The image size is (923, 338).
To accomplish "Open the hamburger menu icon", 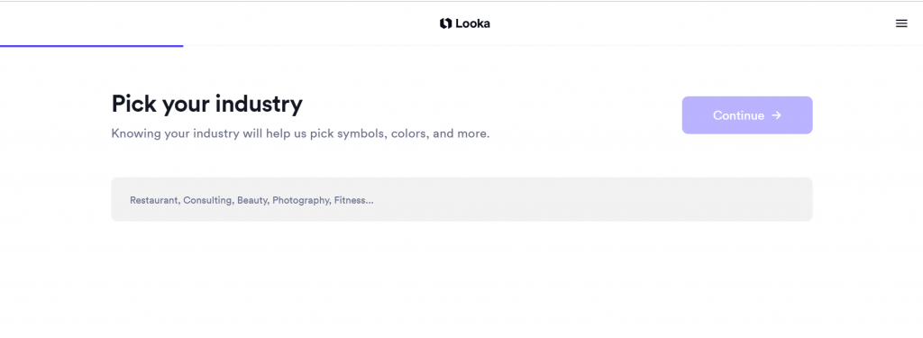I will [901, 23].
